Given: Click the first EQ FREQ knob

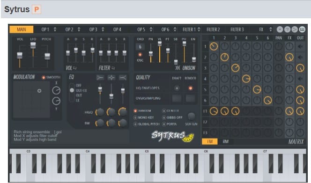Looking at the screenshot, I should pos(100,112).
